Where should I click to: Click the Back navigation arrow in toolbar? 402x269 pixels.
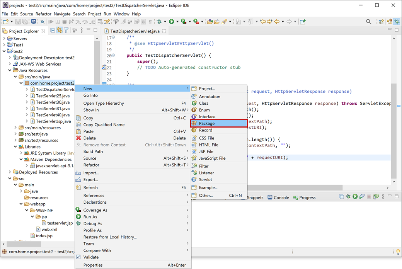pos(277,22)
